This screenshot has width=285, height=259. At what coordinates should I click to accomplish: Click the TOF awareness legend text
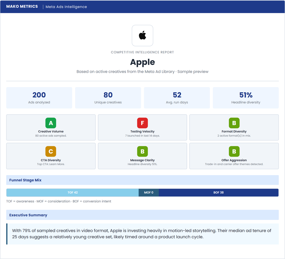coord(59,201)
